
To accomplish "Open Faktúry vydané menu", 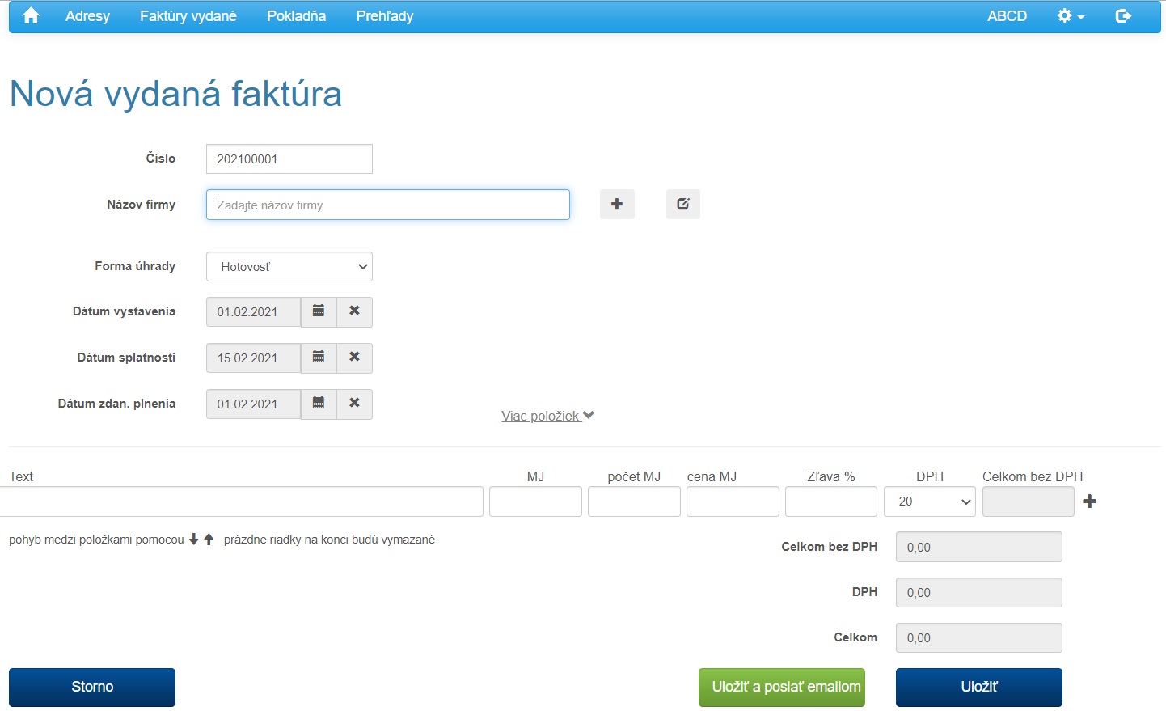I will [188, 16].
